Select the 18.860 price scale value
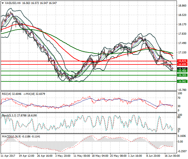The image size is (188, 159). point(182,6)
